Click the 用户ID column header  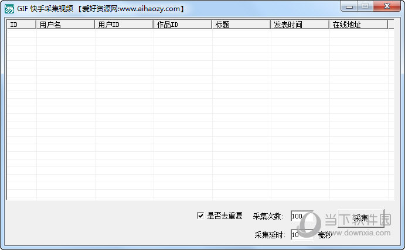[124, 25]
